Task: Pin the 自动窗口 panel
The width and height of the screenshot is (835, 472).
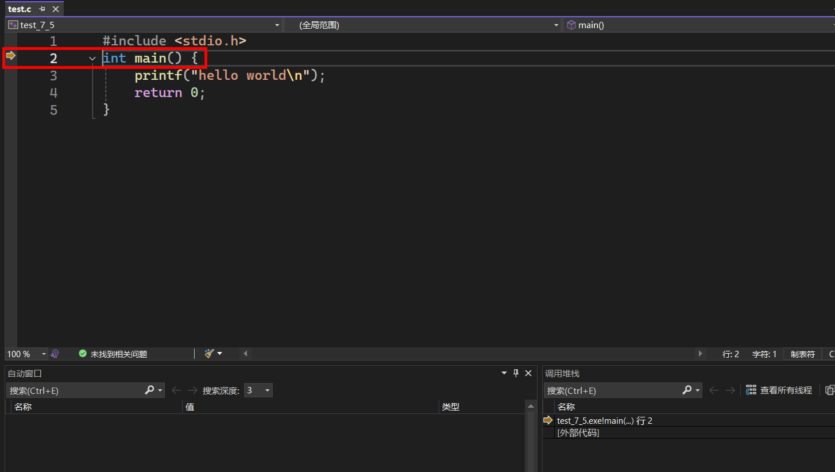Action: pyautogui.click(x=516, y=373)
